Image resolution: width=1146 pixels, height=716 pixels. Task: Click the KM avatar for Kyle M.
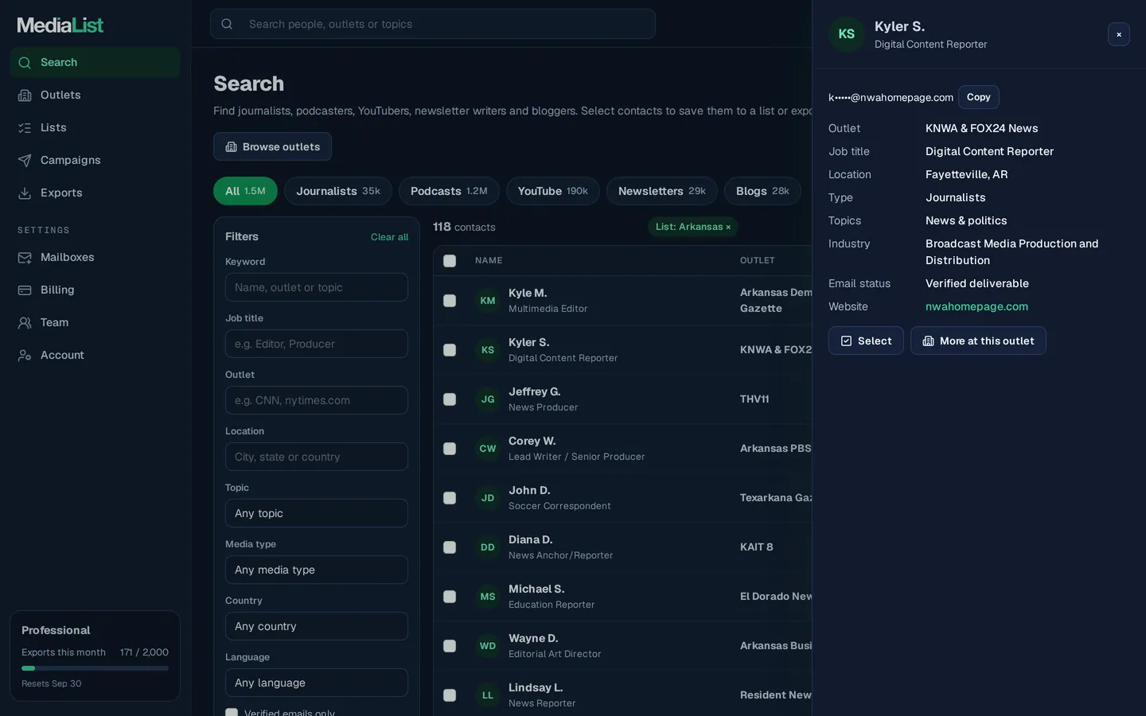tap(488, 301)
